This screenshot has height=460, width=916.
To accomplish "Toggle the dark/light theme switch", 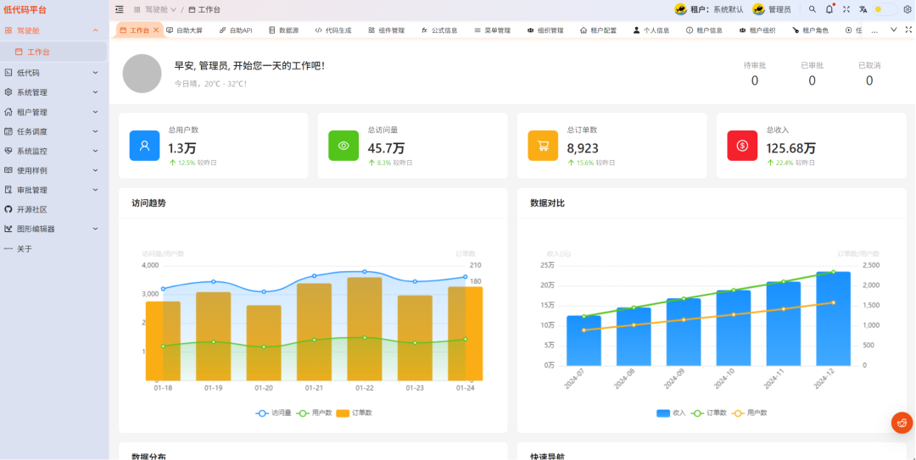I will click(x=885, y=9).
